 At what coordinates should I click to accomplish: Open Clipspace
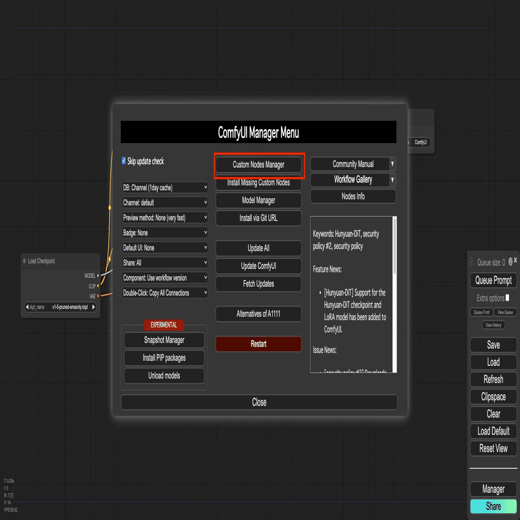[x=493, y=396]
